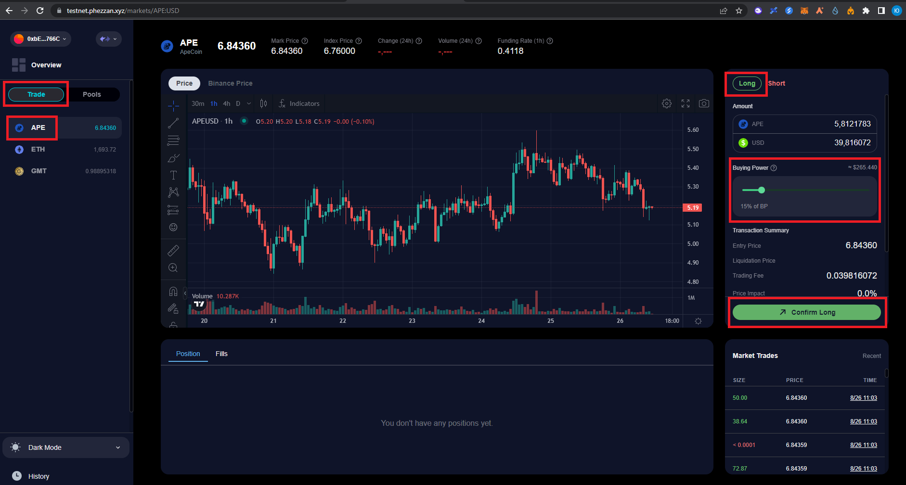Image resolution: width=906 pixels, height=485 pixels.
Task: Switch to the Price chart tab
Action: (x=184, y=83)
